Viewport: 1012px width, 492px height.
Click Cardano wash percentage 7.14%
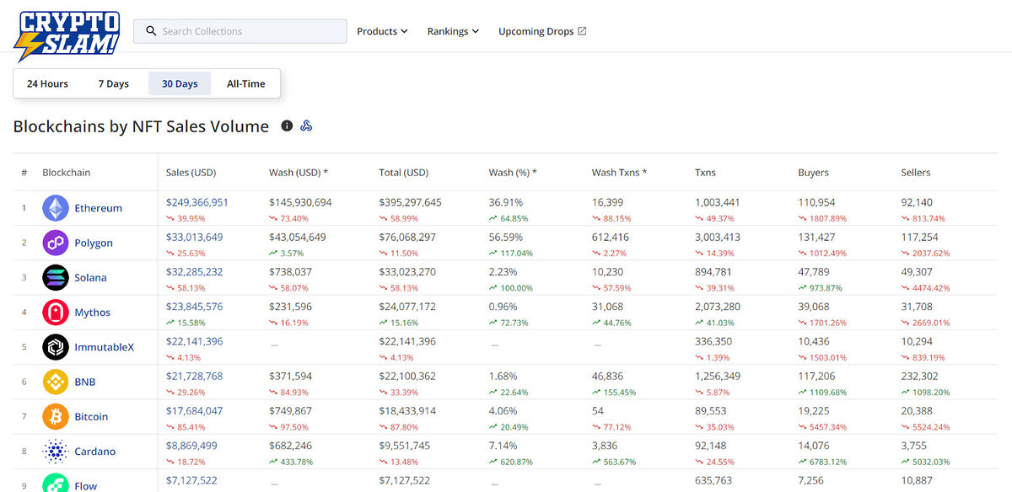[x=503, y=446]
